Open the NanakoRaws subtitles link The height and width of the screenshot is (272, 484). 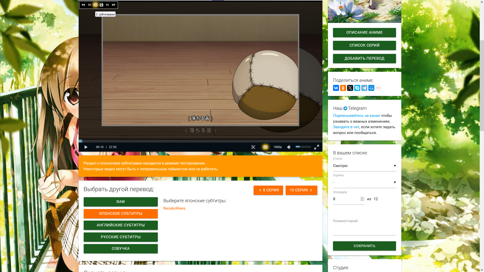174,208
